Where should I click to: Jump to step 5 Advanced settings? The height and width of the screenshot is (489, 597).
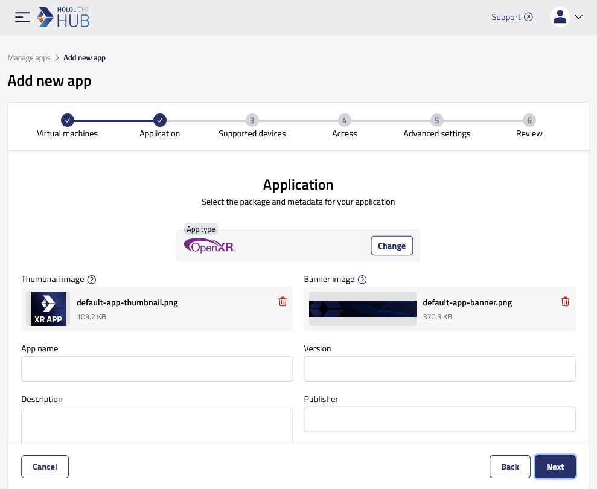click(437, 120)
